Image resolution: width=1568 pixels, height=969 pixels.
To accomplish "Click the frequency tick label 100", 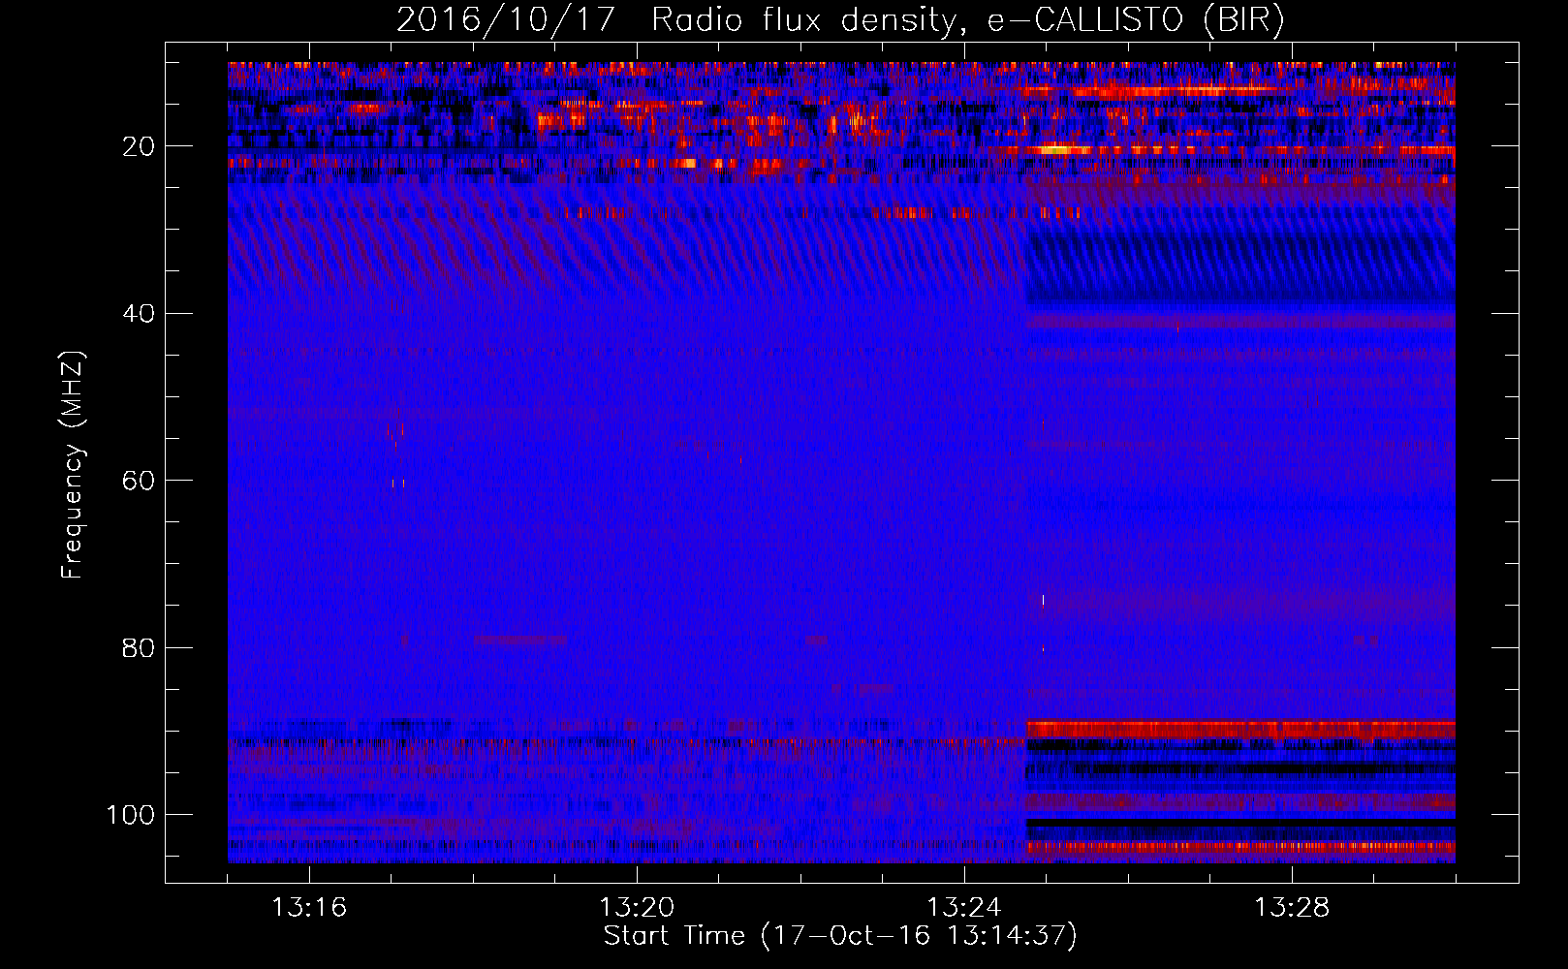I will pos(131,815).
